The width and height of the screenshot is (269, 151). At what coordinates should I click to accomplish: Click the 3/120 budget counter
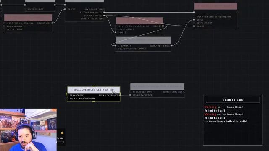point(60,138)
